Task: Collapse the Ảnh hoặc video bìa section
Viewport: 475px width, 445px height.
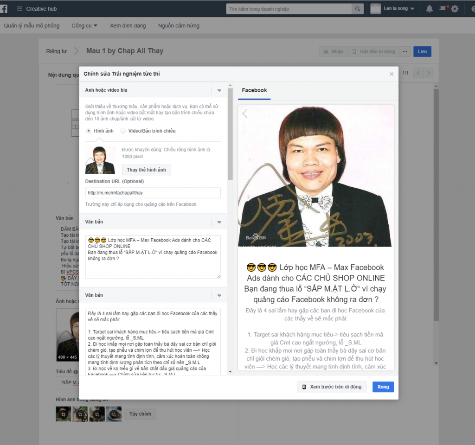Action: 219,90
